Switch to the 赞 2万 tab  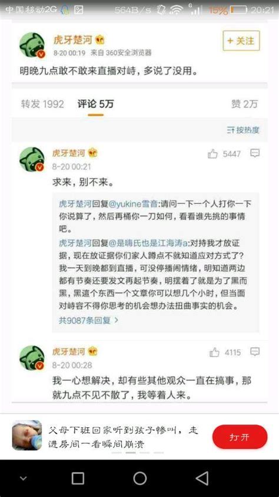(244, 104)
